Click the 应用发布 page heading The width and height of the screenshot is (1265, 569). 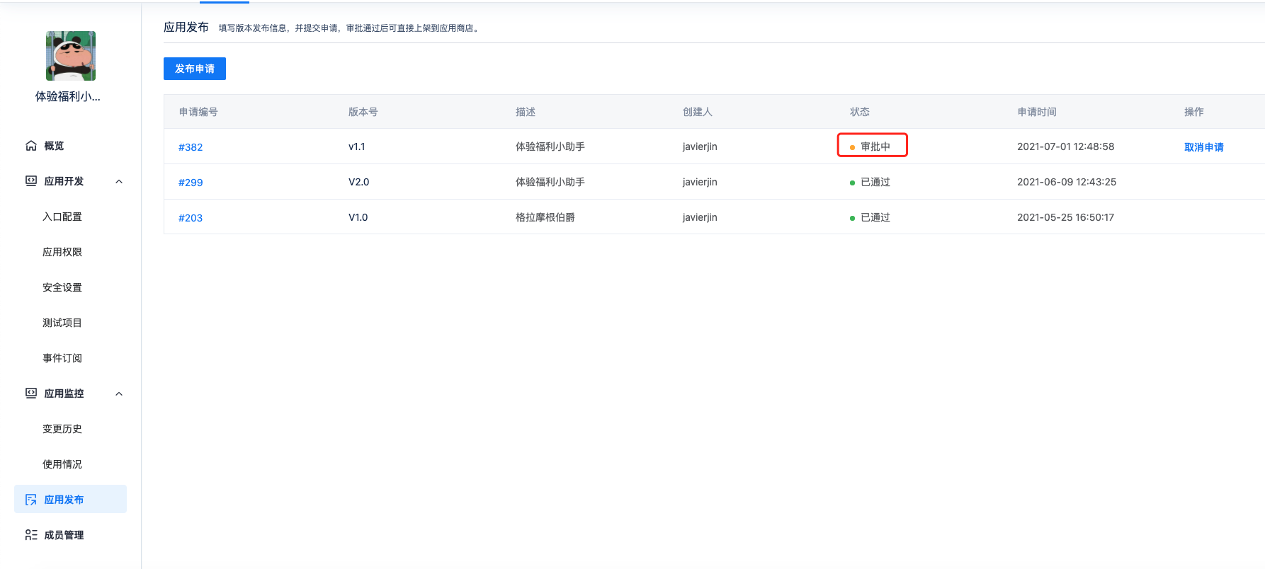pos(186,27)
